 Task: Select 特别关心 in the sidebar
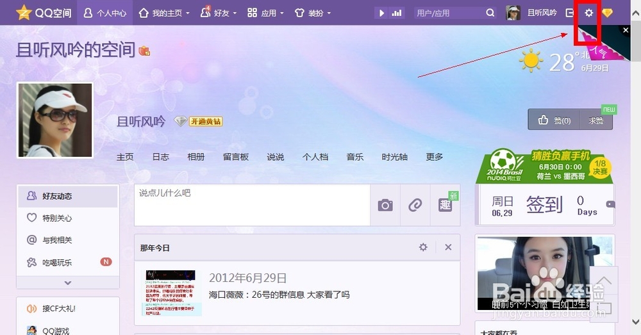point(68,218)
